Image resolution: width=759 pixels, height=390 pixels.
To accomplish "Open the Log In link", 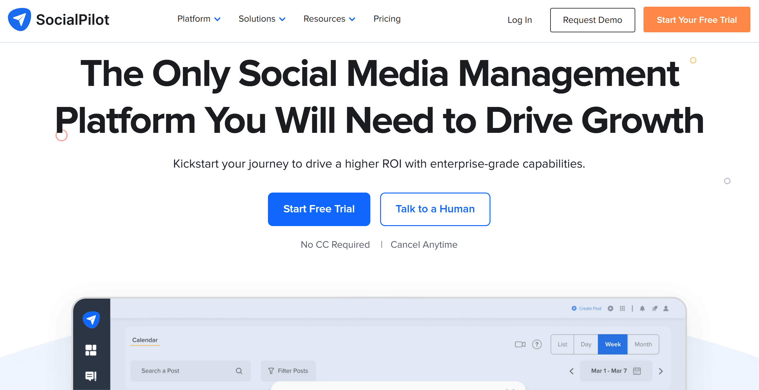I will tap(519, 20).
